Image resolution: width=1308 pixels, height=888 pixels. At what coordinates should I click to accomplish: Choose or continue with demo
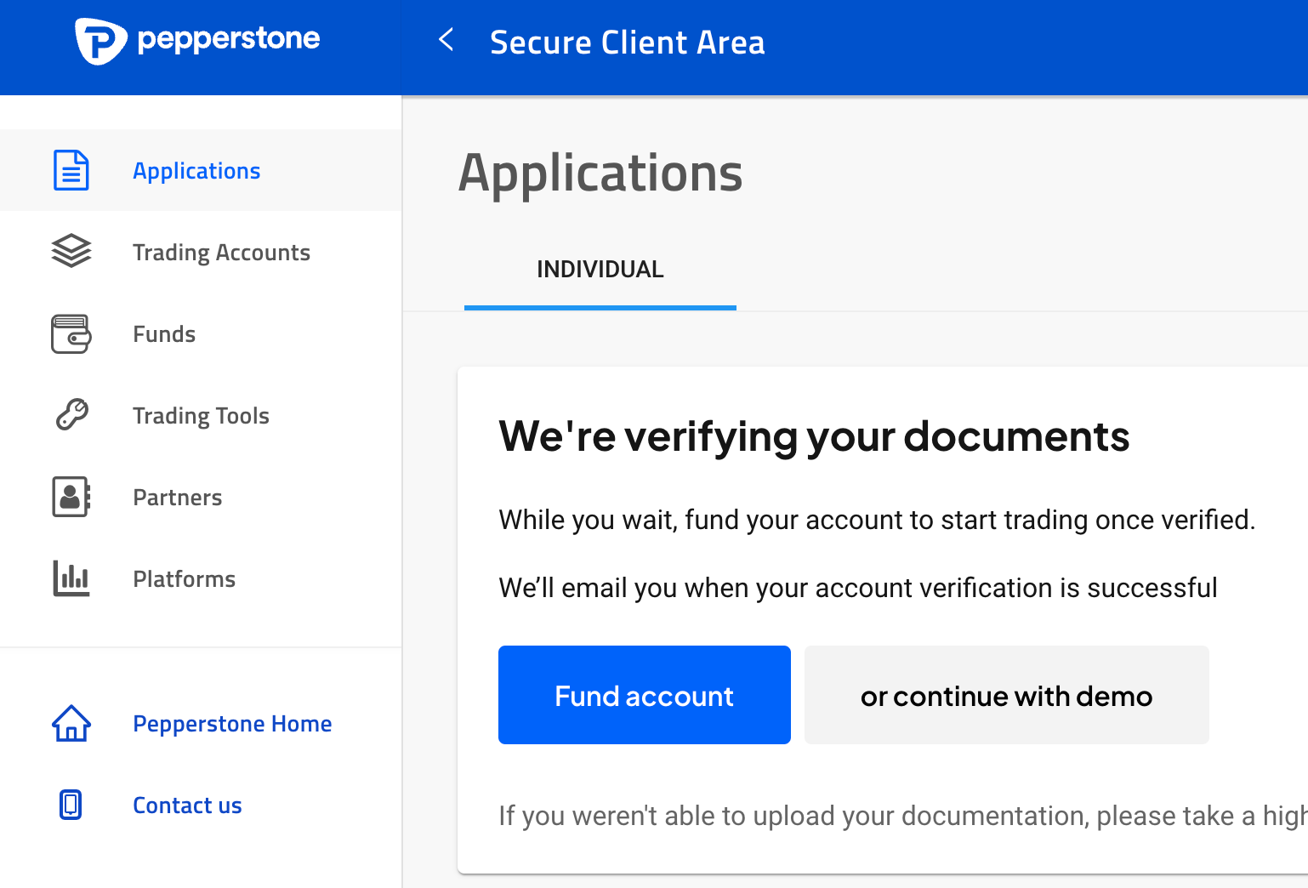(1007, 695)
